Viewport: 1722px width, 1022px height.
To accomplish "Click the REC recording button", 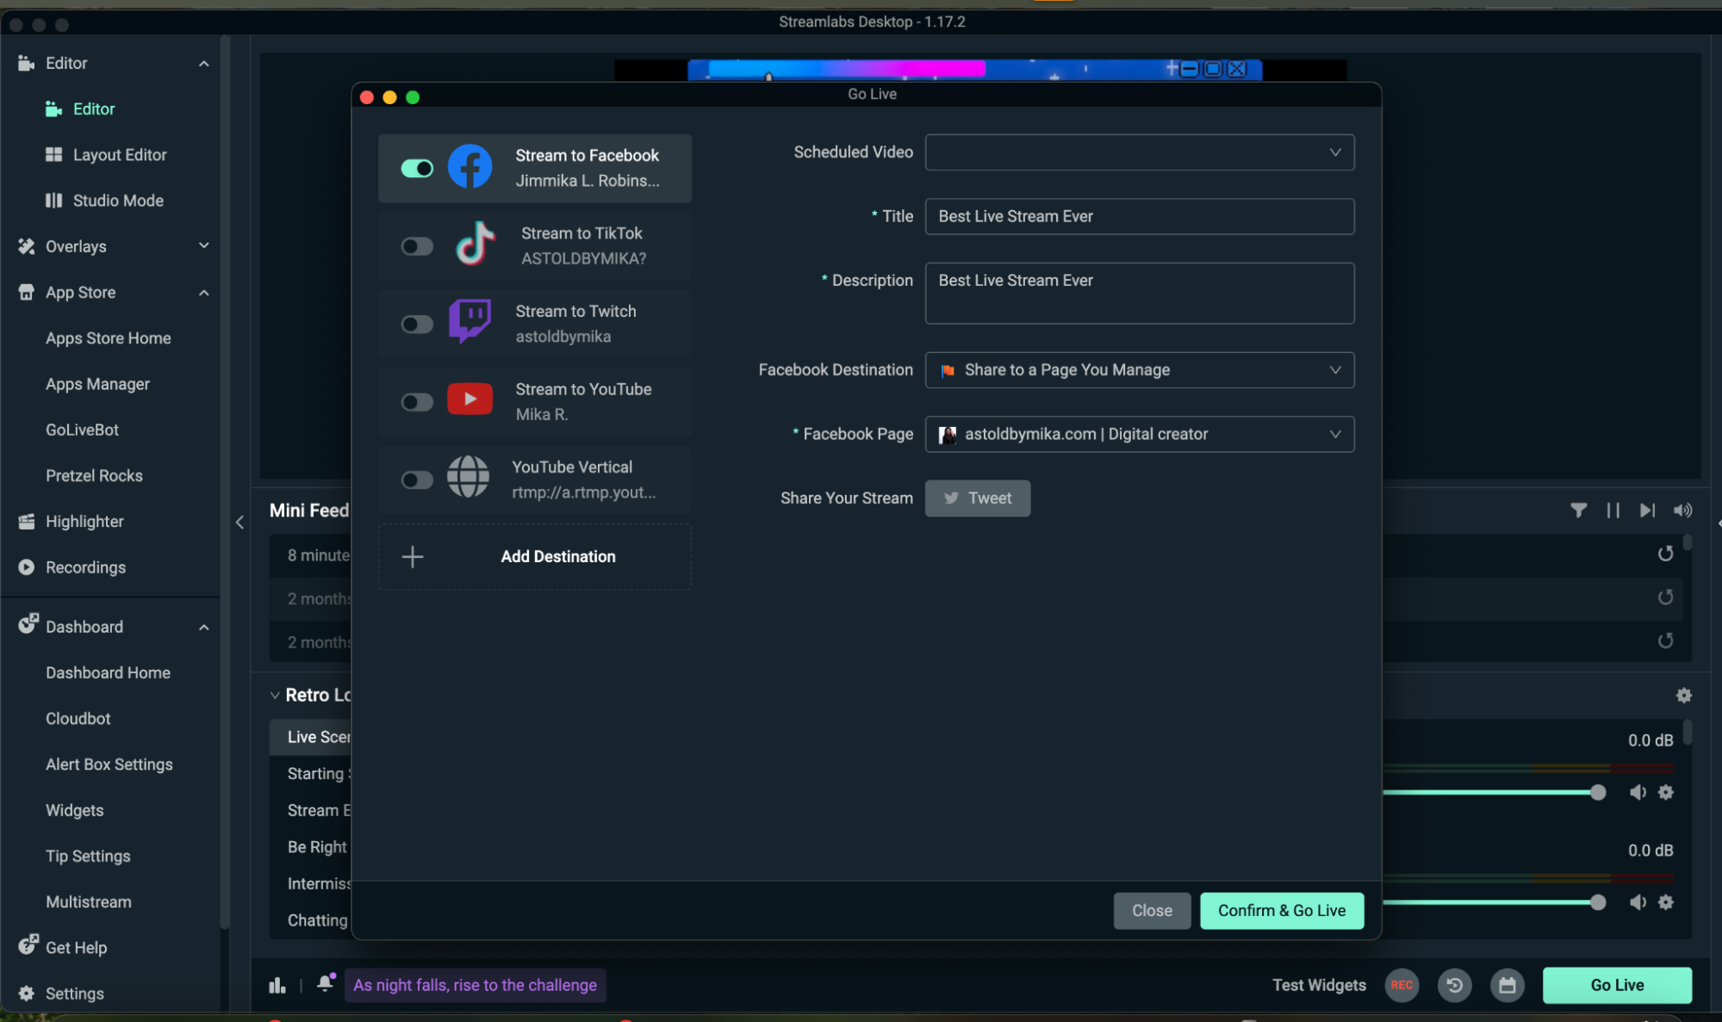I will (x=1401, y=985).
